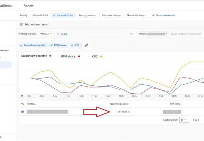Click the Szacunkowe zarobki legend label
Image resolution: width=204 pixels, height=141 pixels.
(34, 56)
